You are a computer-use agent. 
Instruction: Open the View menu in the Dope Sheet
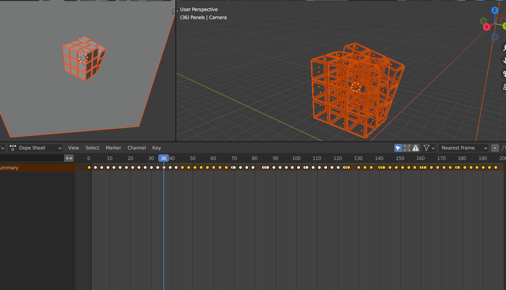(x=73, y=148)
